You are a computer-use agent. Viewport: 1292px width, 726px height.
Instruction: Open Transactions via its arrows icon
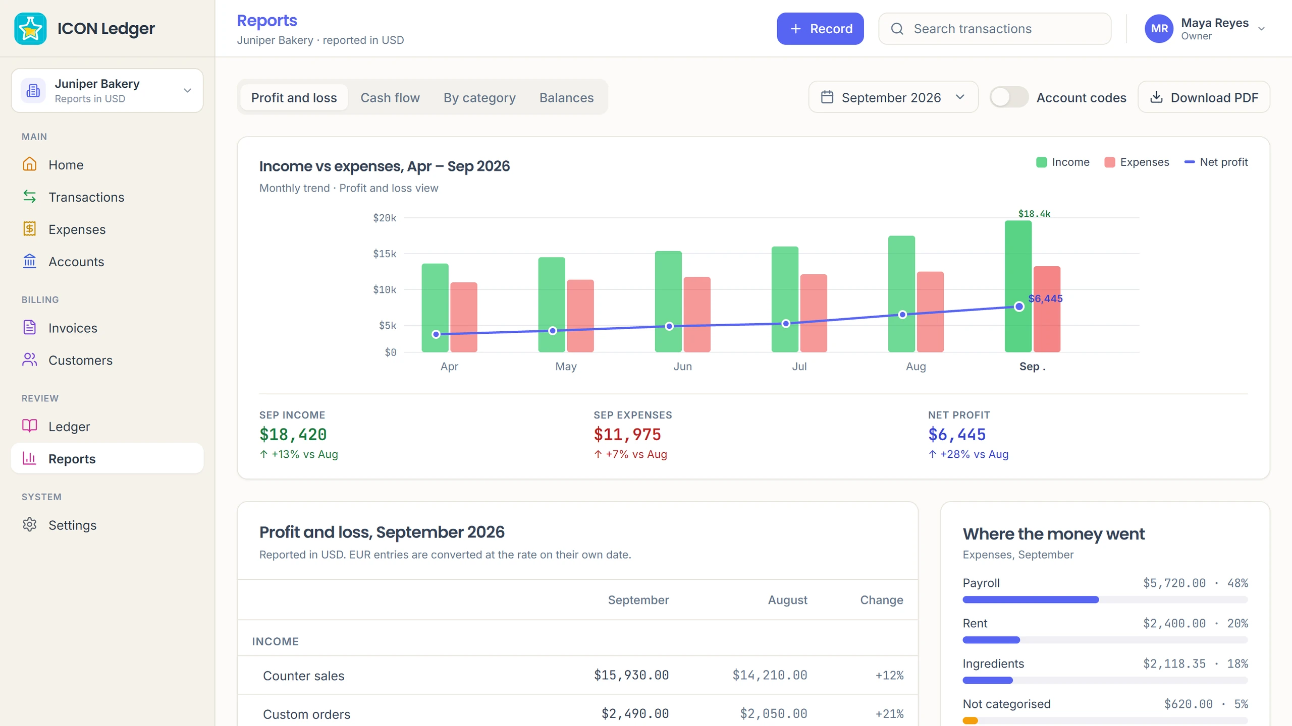[30, 197]
